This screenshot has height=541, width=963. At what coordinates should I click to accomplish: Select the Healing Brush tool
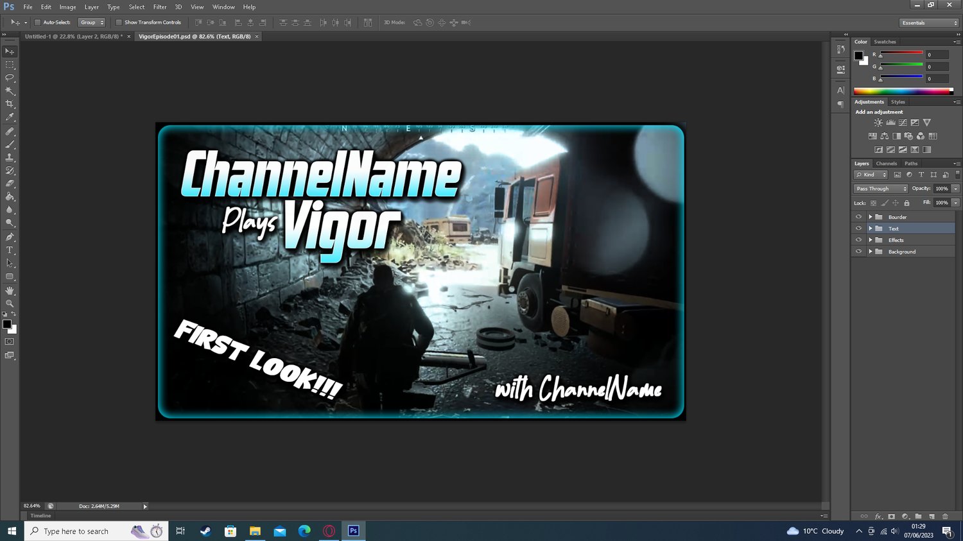click(x=10, y=132)
